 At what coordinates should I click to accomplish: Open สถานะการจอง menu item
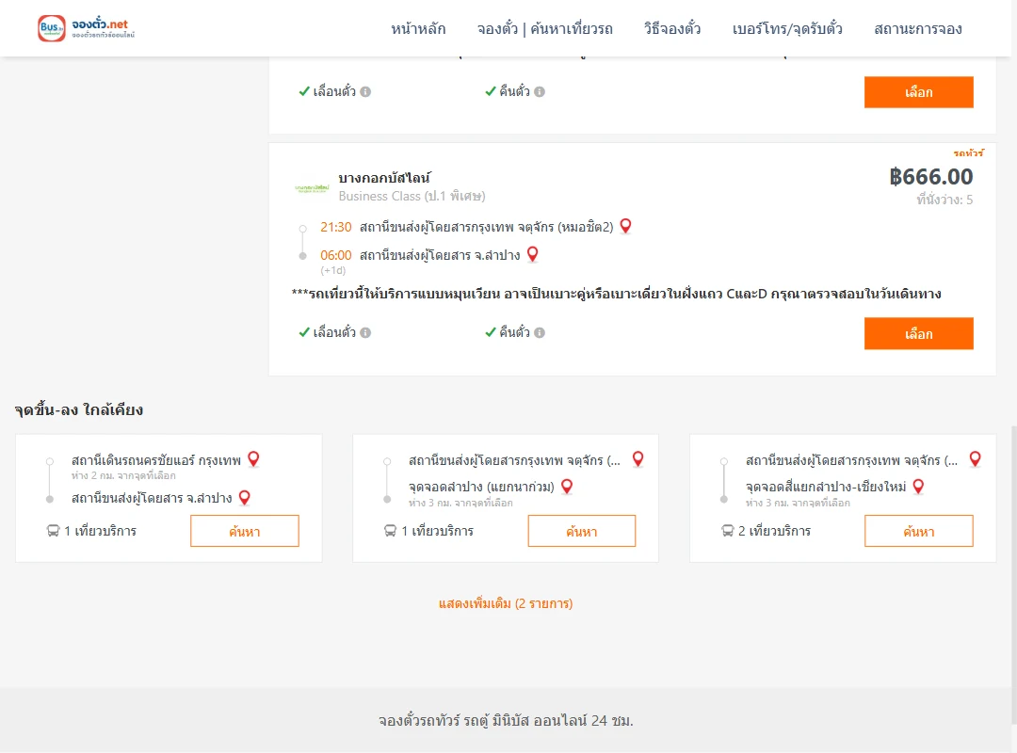coord(918,29)
